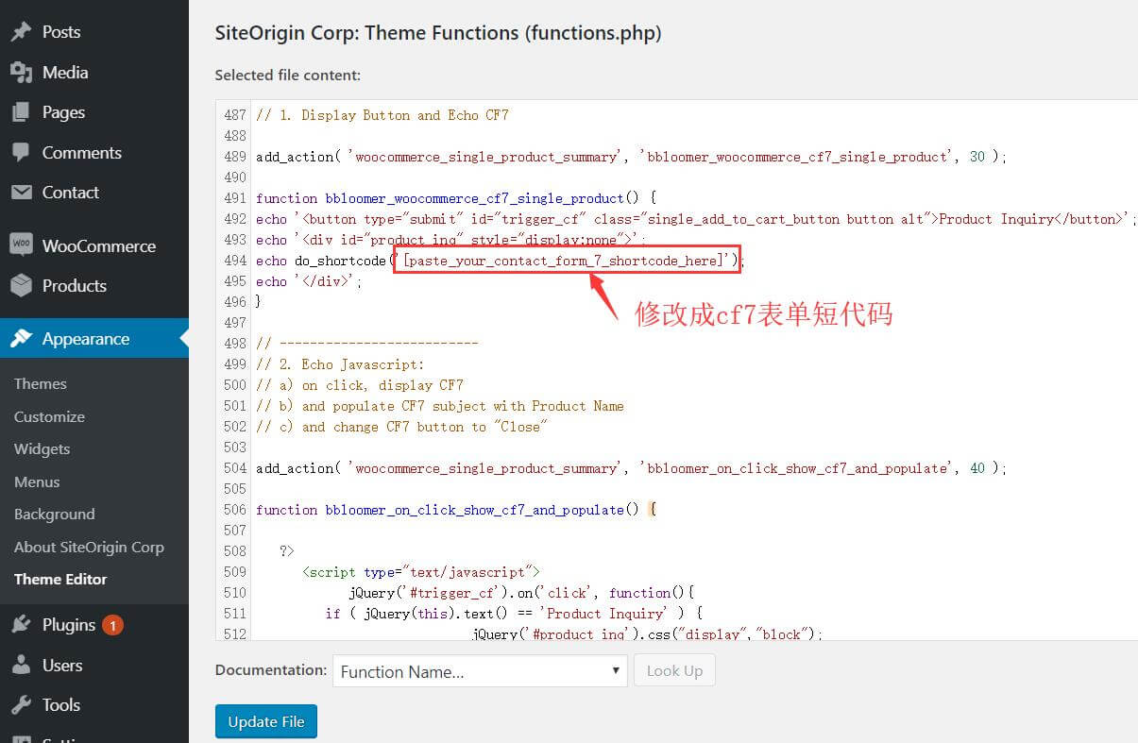This screenshot has width=1138, height=743.
Task: Click the Contact envelope icon
Action: click(x=21, y=193)
